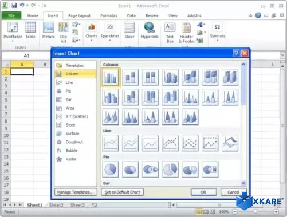
Task: Select line with markers chart icon
Action: pyautogui.click(x=170, y=143)
